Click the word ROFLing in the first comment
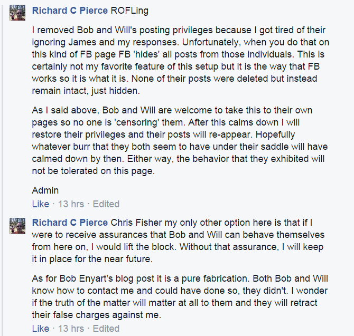This screenshot has height=336, width=354. [x=129, y=11]
